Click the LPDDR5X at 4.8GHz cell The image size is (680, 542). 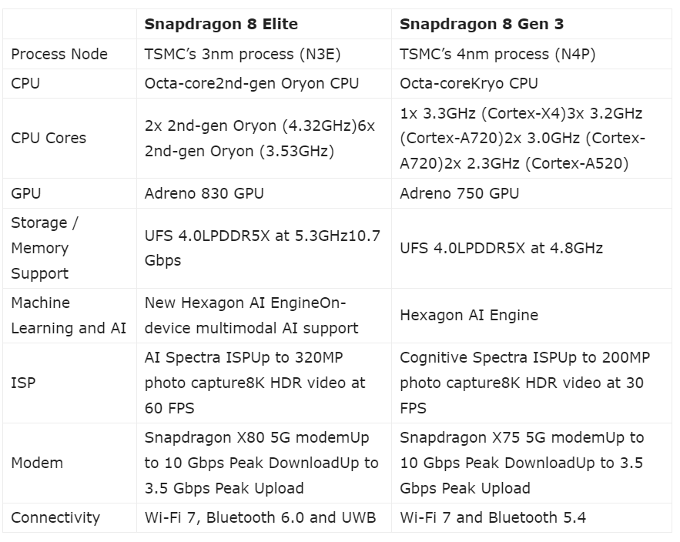click(501, 248)
